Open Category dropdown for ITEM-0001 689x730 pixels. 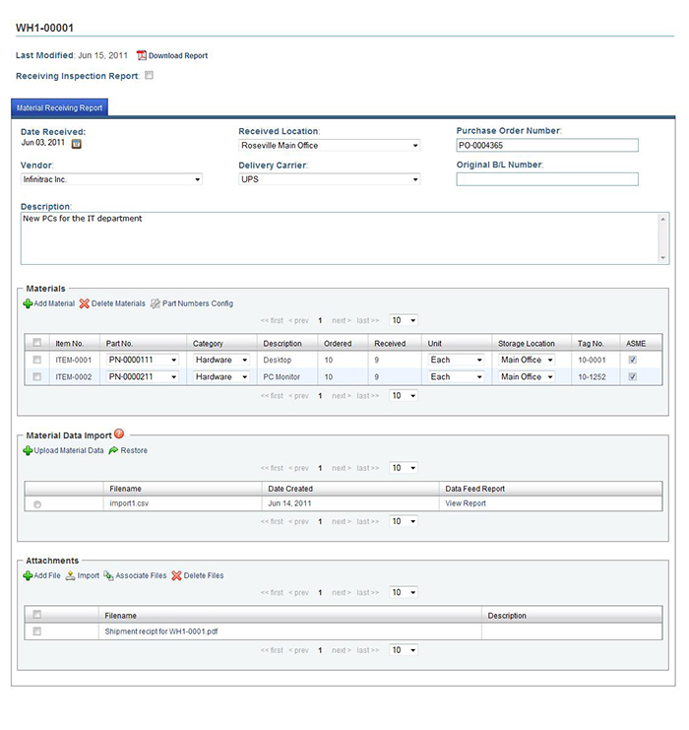coord(221,360)
